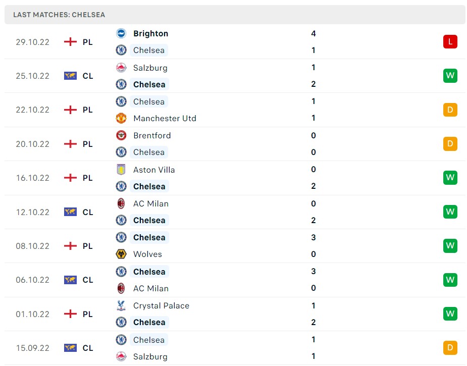This screenshot has height=366, width=467.
Task: Select the Salzburg club logo
Action: click(121, 68)
